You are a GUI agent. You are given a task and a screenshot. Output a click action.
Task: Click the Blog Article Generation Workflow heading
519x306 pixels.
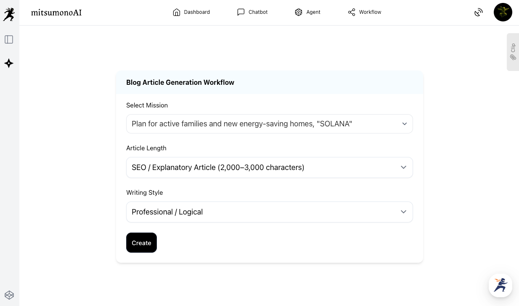point(180,82)
